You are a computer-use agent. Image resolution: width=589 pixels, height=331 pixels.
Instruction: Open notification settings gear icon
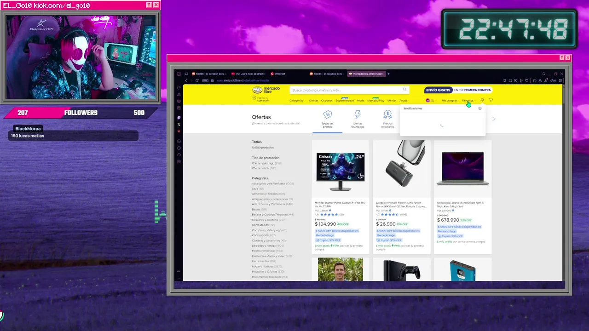pos(480,108)
